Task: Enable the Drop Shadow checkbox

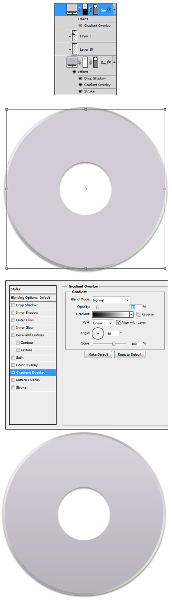Action: point(13,305)
